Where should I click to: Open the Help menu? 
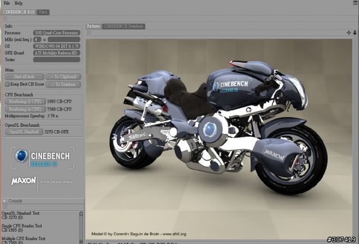tap(19, 3)
